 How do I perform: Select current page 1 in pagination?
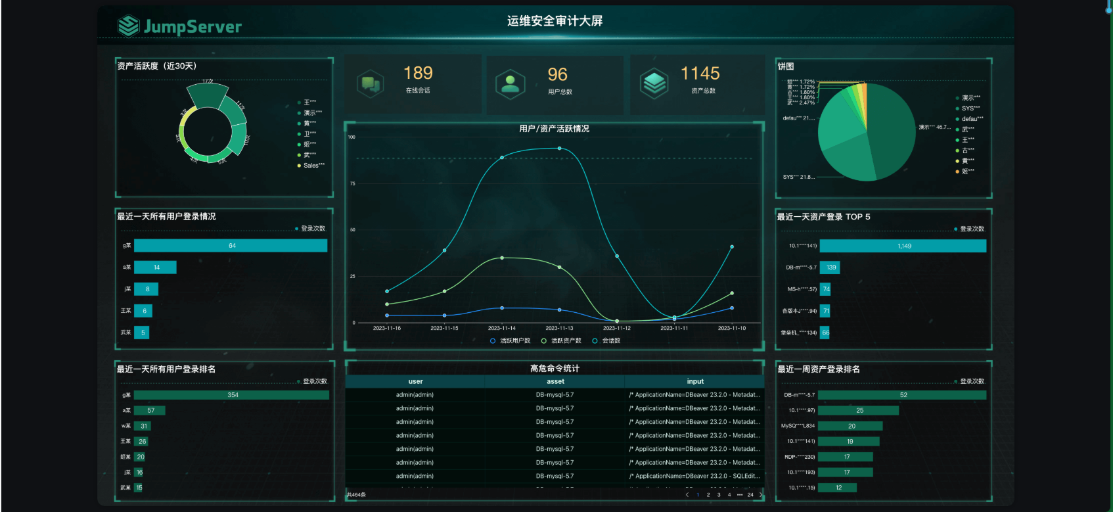click(x=698, y=495)
